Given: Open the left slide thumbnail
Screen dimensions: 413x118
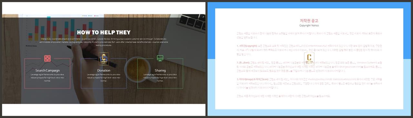Looking at the screenshot, I should [104, 59].
